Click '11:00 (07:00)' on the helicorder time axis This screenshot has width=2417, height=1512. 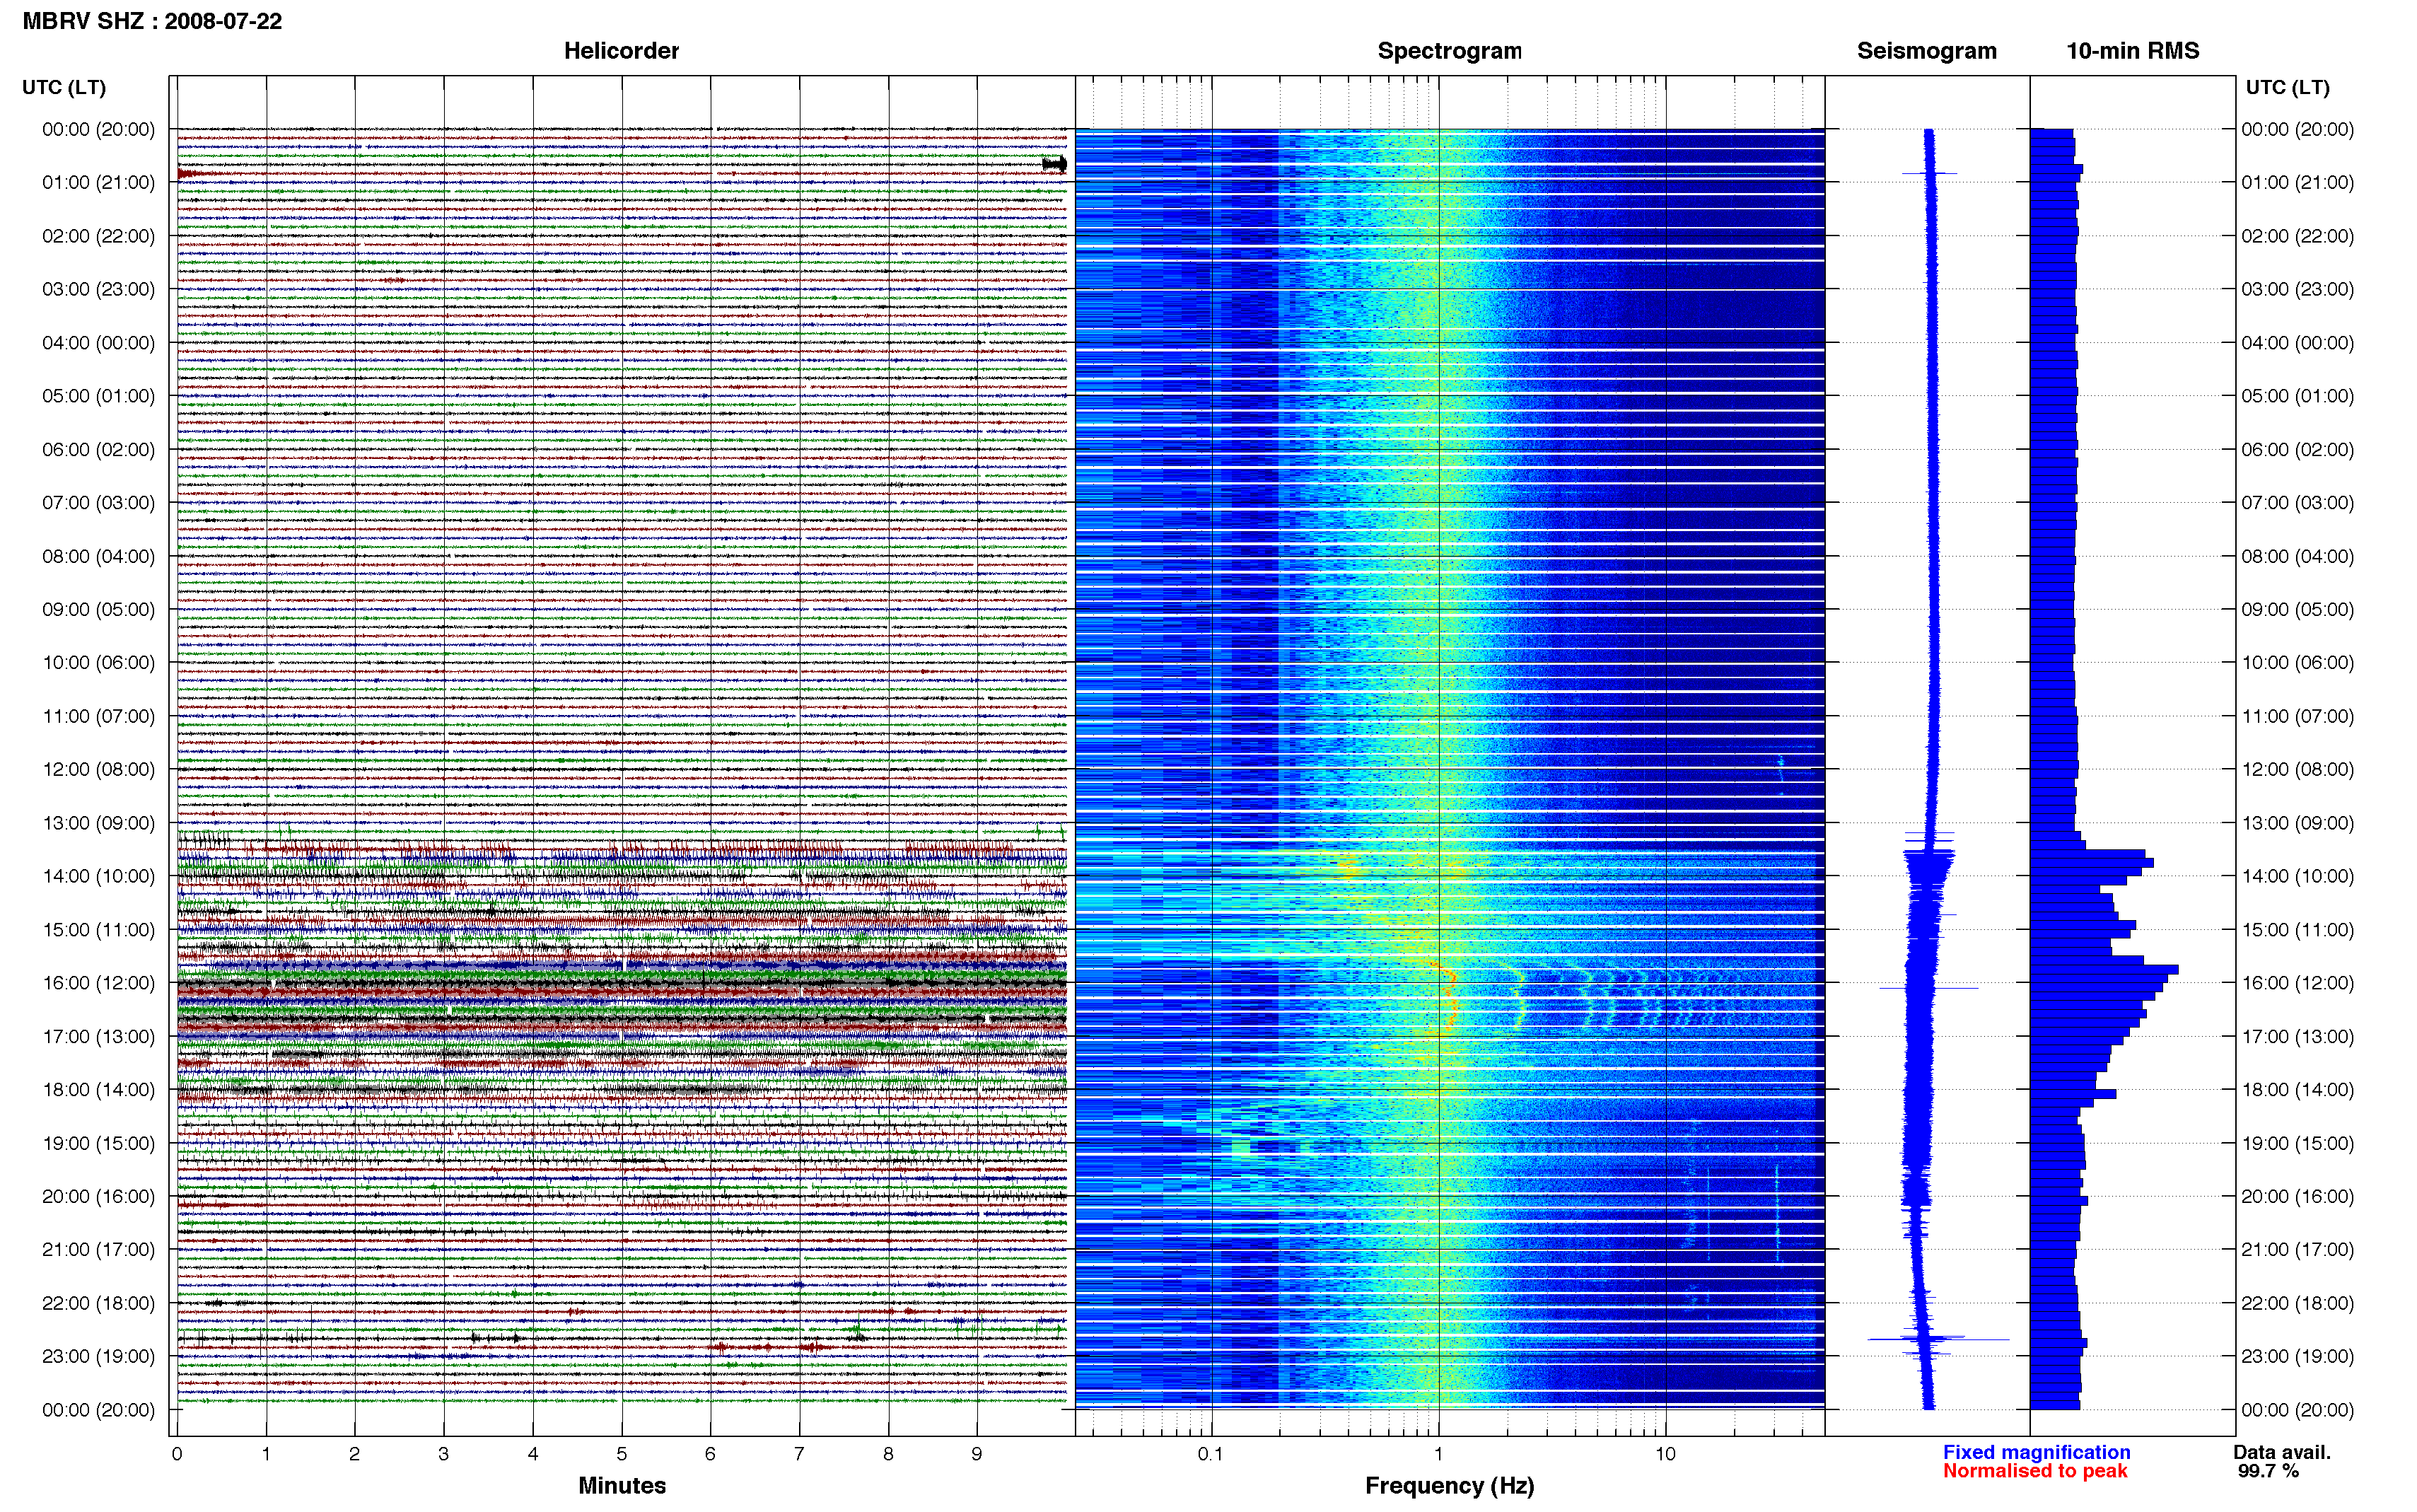[x=98, y=716]
